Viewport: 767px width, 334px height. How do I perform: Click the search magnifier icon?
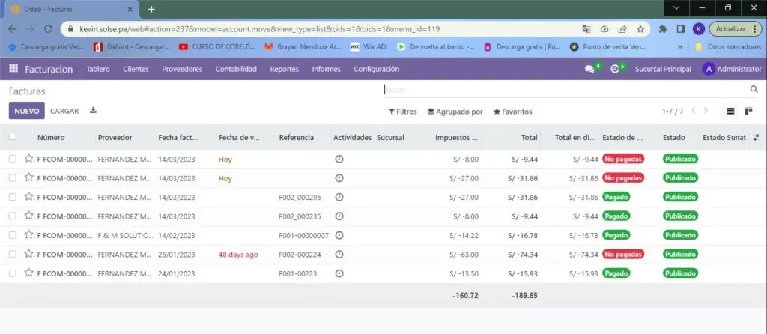(x=754, y=89)
